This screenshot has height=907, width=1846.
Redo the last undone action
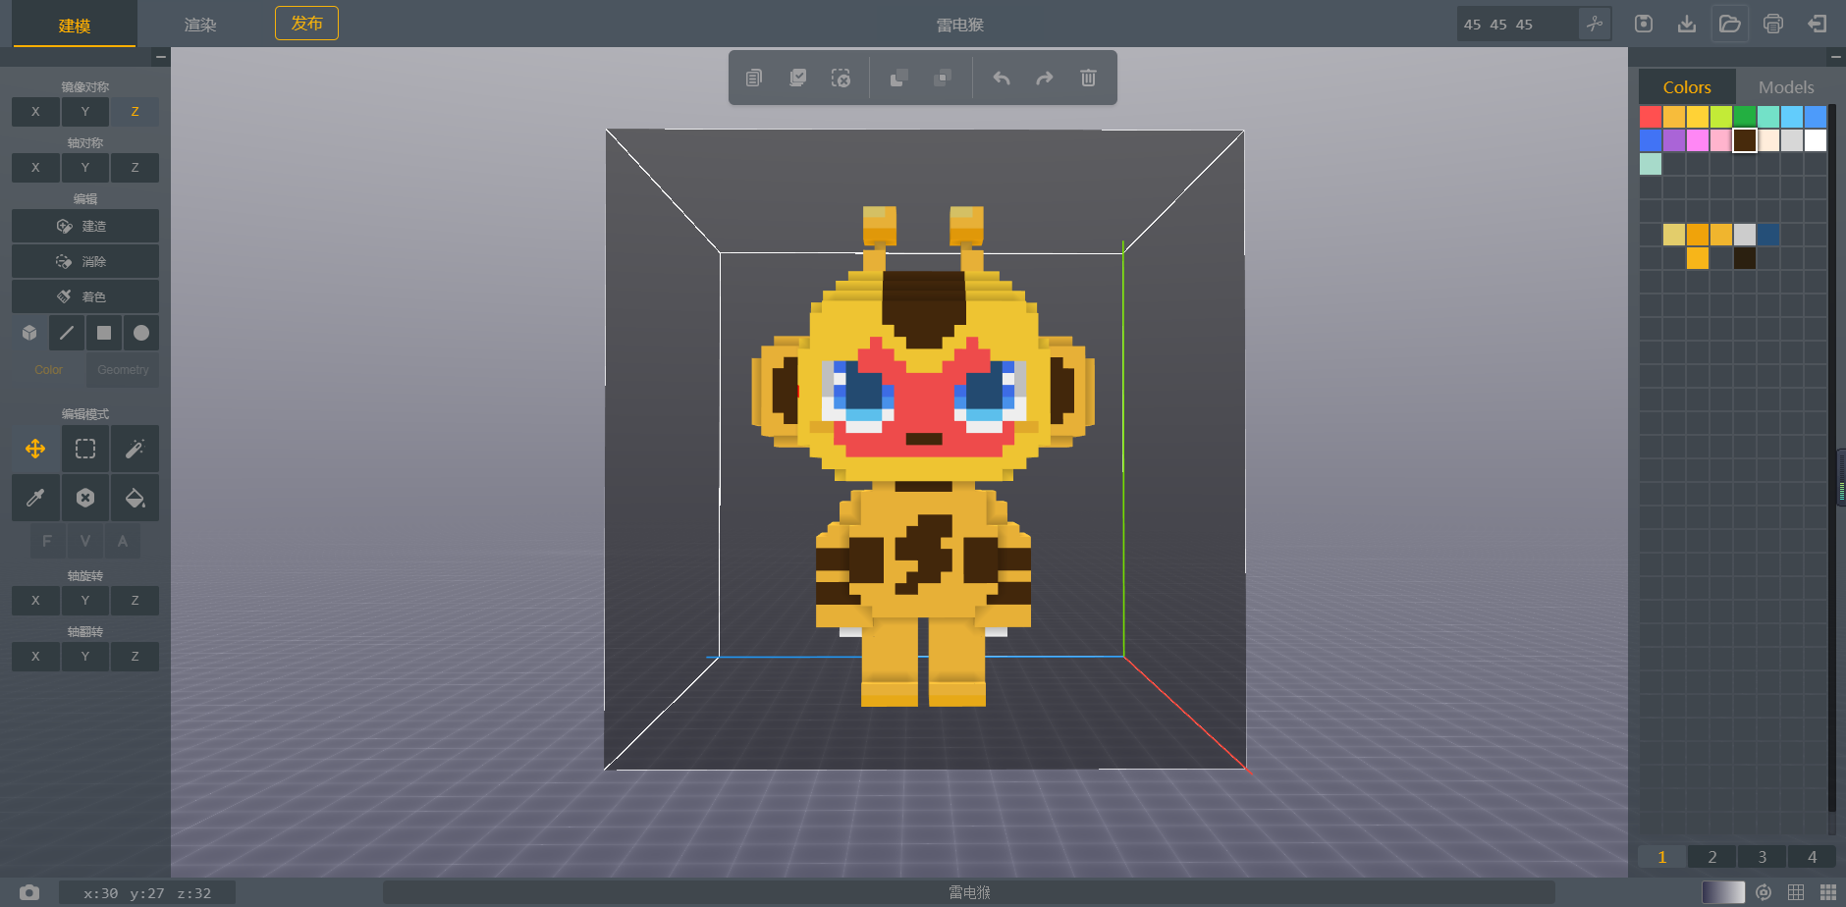[1045, 78]
